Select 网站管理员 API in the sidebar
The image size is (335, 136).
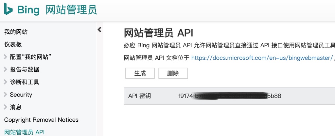[x=24, y=132]
